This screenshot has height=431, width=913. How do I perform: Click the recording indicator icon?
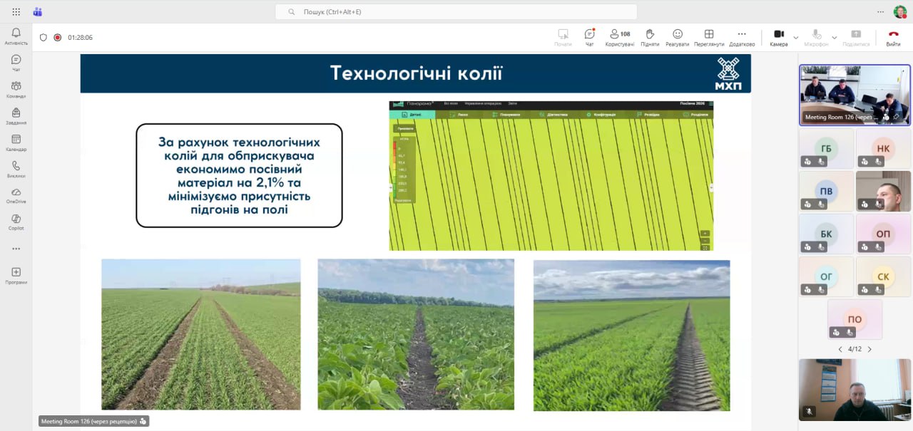pyautogui.click(x=58, y=38)
